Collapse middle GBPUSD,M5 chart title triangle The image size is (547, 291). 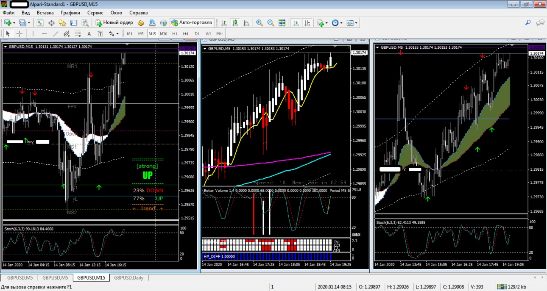click(205, 49)
